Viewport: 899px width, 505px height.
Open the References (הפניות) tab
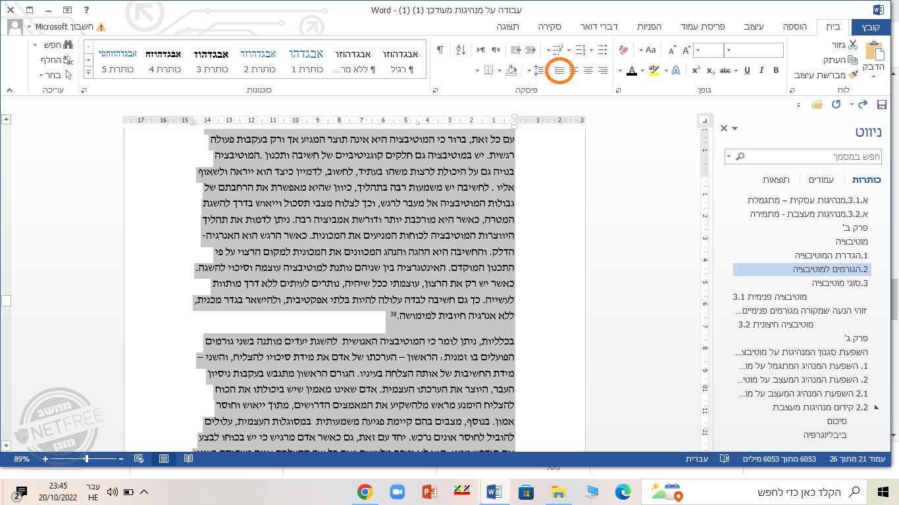tap(650, 27)
